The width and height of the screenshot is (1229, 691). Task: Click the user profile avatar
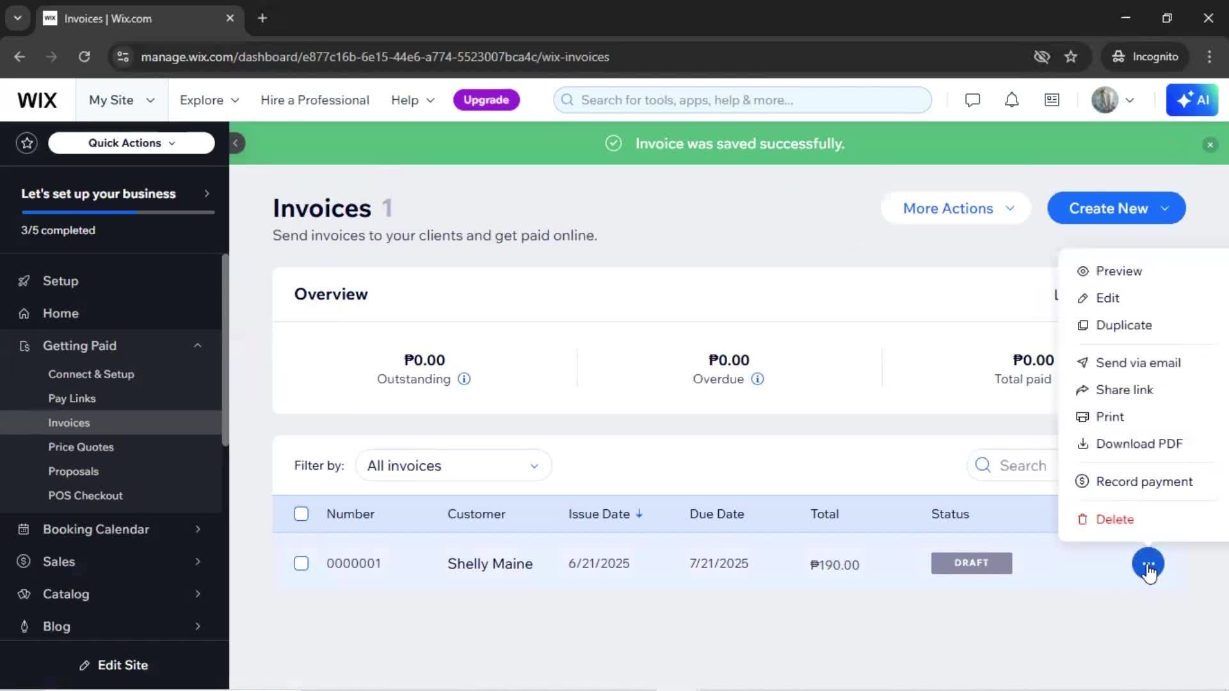[x=1105, y=100]
